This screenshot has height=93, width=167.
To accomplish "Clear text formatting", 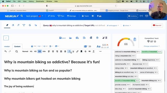I will 93,51.
